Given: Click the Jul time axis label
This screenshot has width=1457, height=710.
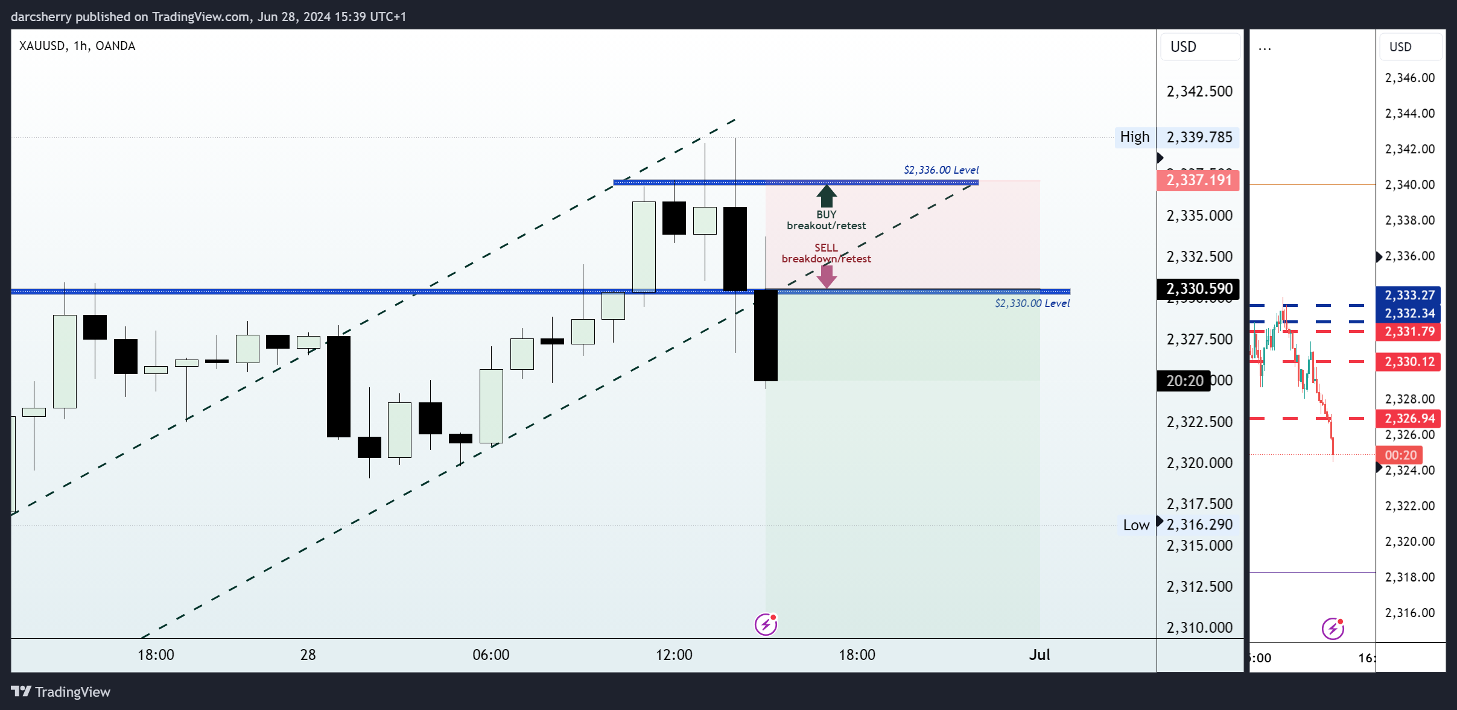Looking at the screenshot, I should pyautogui.click(x=1040, y=655).
